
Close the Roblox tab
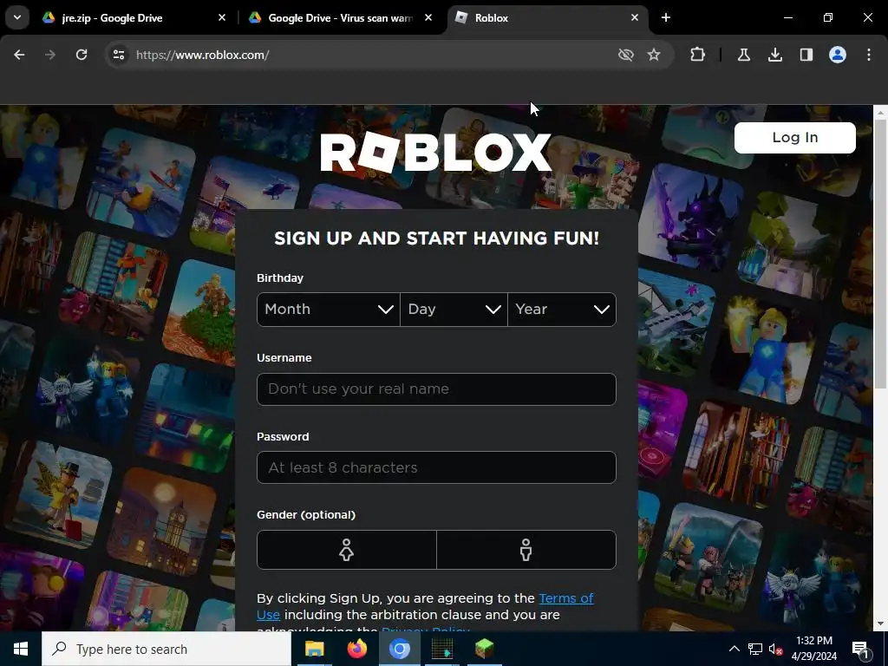(x=634, y=17)
